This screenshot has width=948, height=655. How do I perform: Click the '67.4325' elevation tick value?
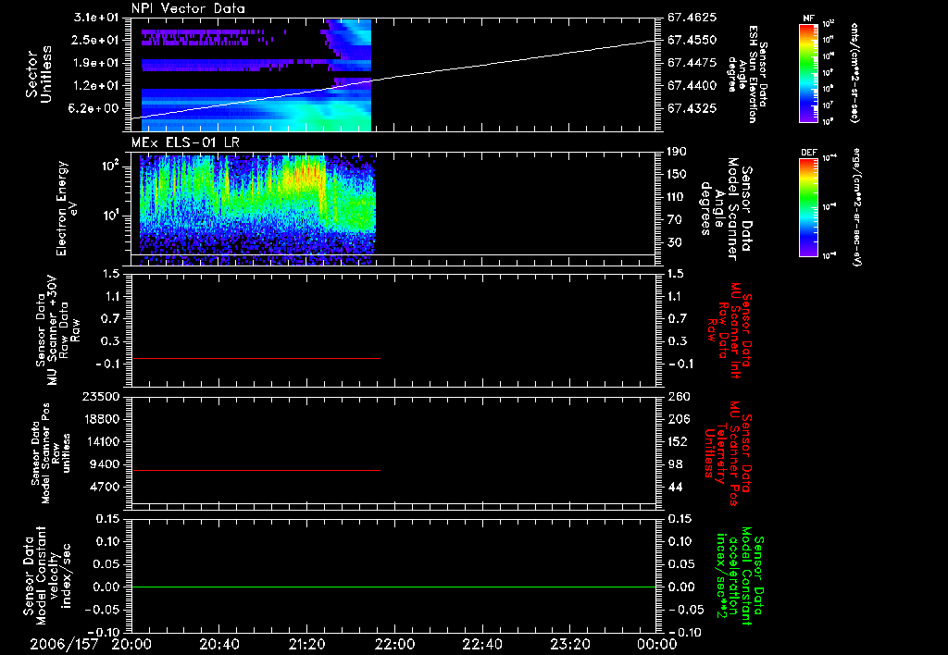[x=692, y=109]
